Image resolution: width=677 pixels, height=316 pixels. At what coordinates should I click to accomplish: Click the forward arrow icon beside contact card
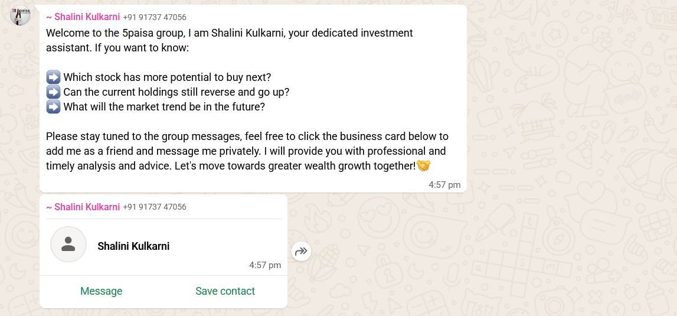point(301,251)
